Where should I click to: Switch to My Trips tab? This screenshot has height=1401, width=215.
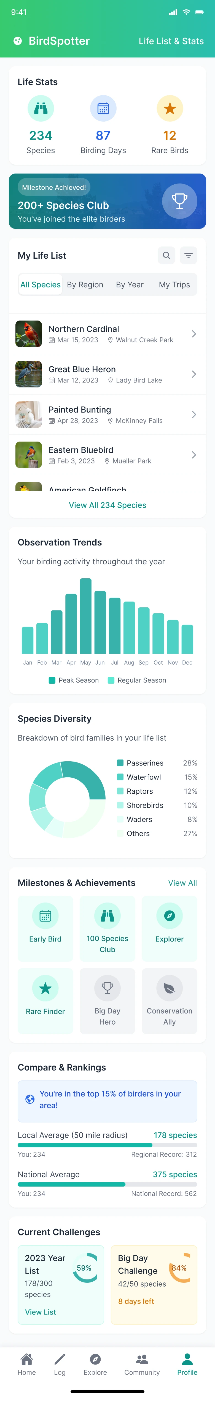[x=174, y=284]
